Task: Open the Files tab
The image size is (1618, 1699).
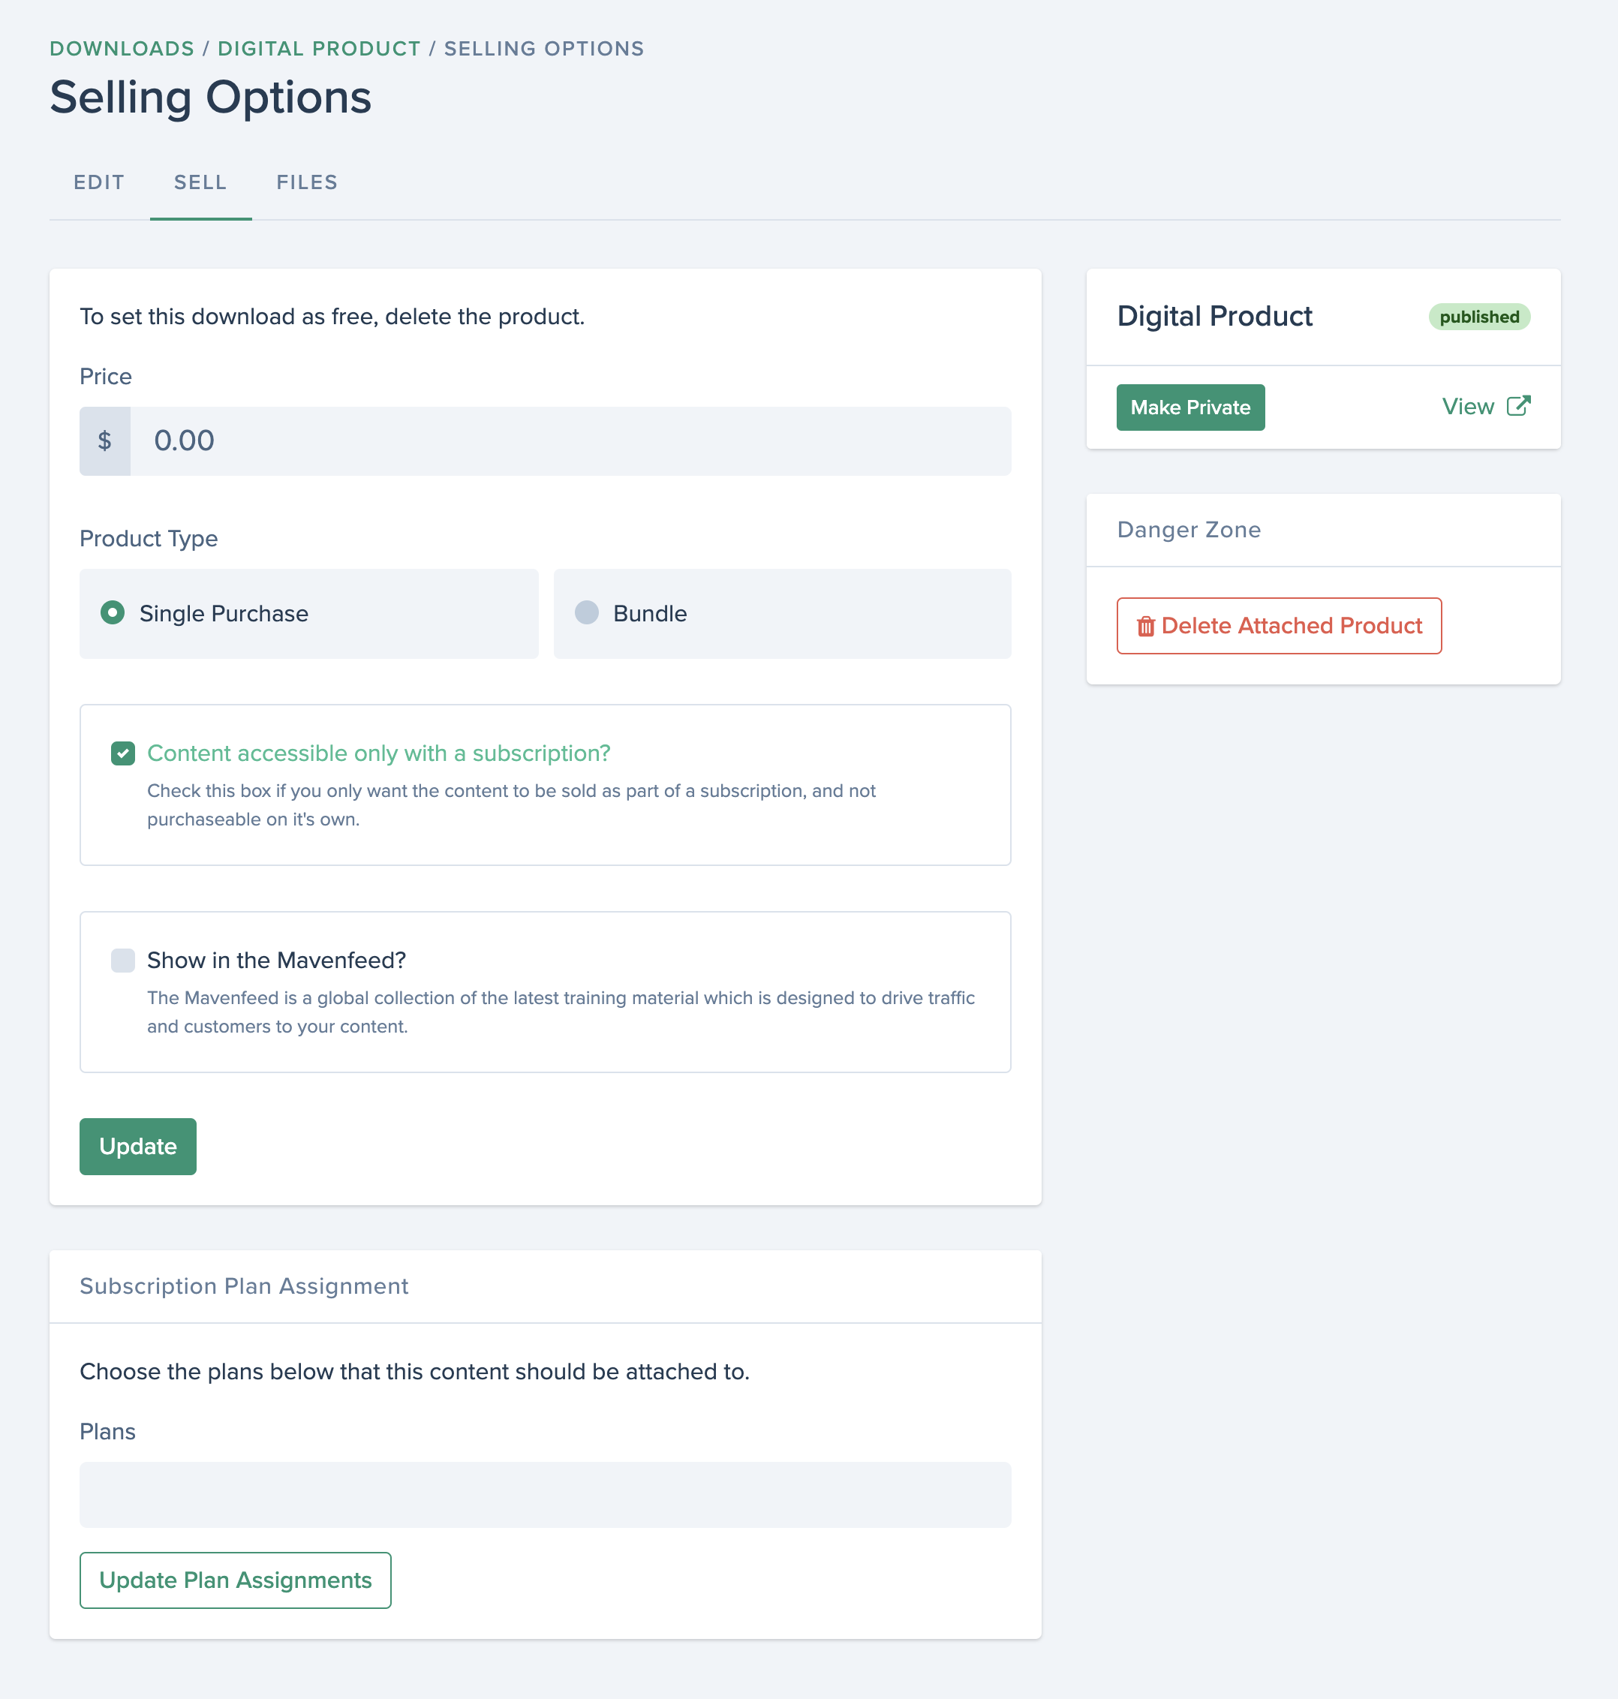Action: point(307,183)
